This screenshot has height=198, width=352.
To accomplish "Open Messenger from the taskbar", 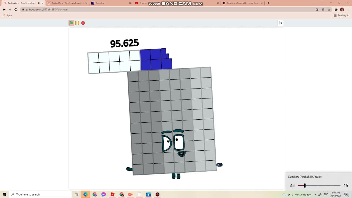I will pos(103,194).
